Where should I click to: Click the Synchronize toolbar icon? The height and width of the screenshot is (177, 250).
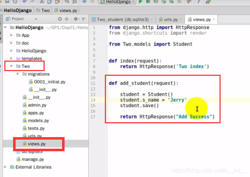click(15, 1)
